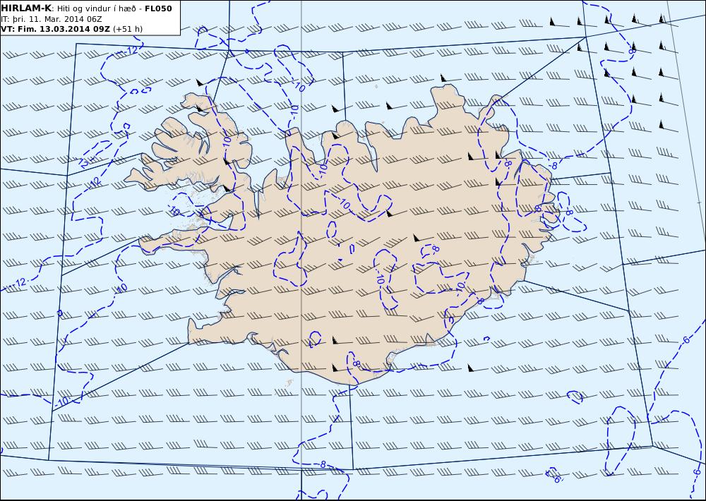
Task: Click the FL050 flight level label
Action: 158,8
